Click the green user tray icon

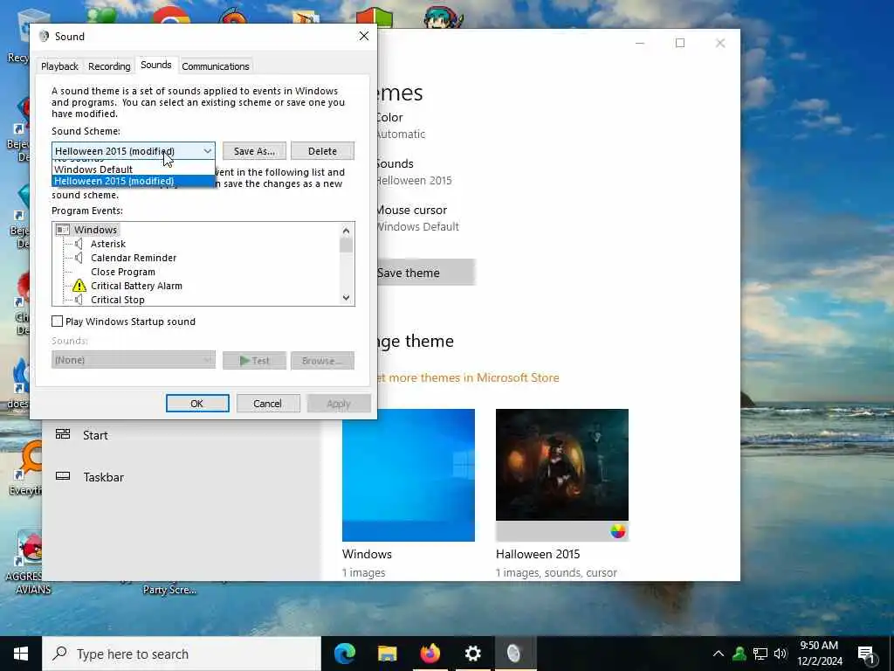pyautogui.click(x=739, y=654)
